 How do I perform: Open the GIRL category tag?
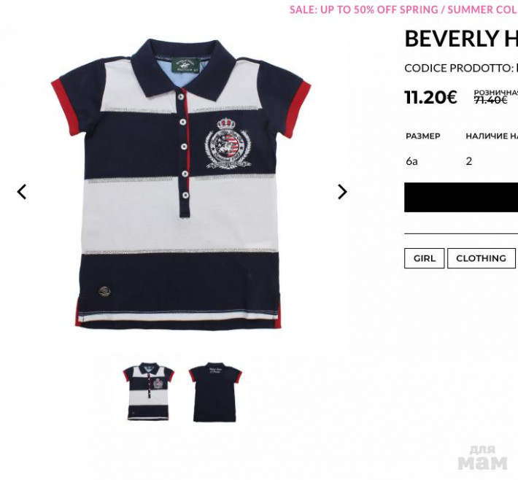pos(424,258)
